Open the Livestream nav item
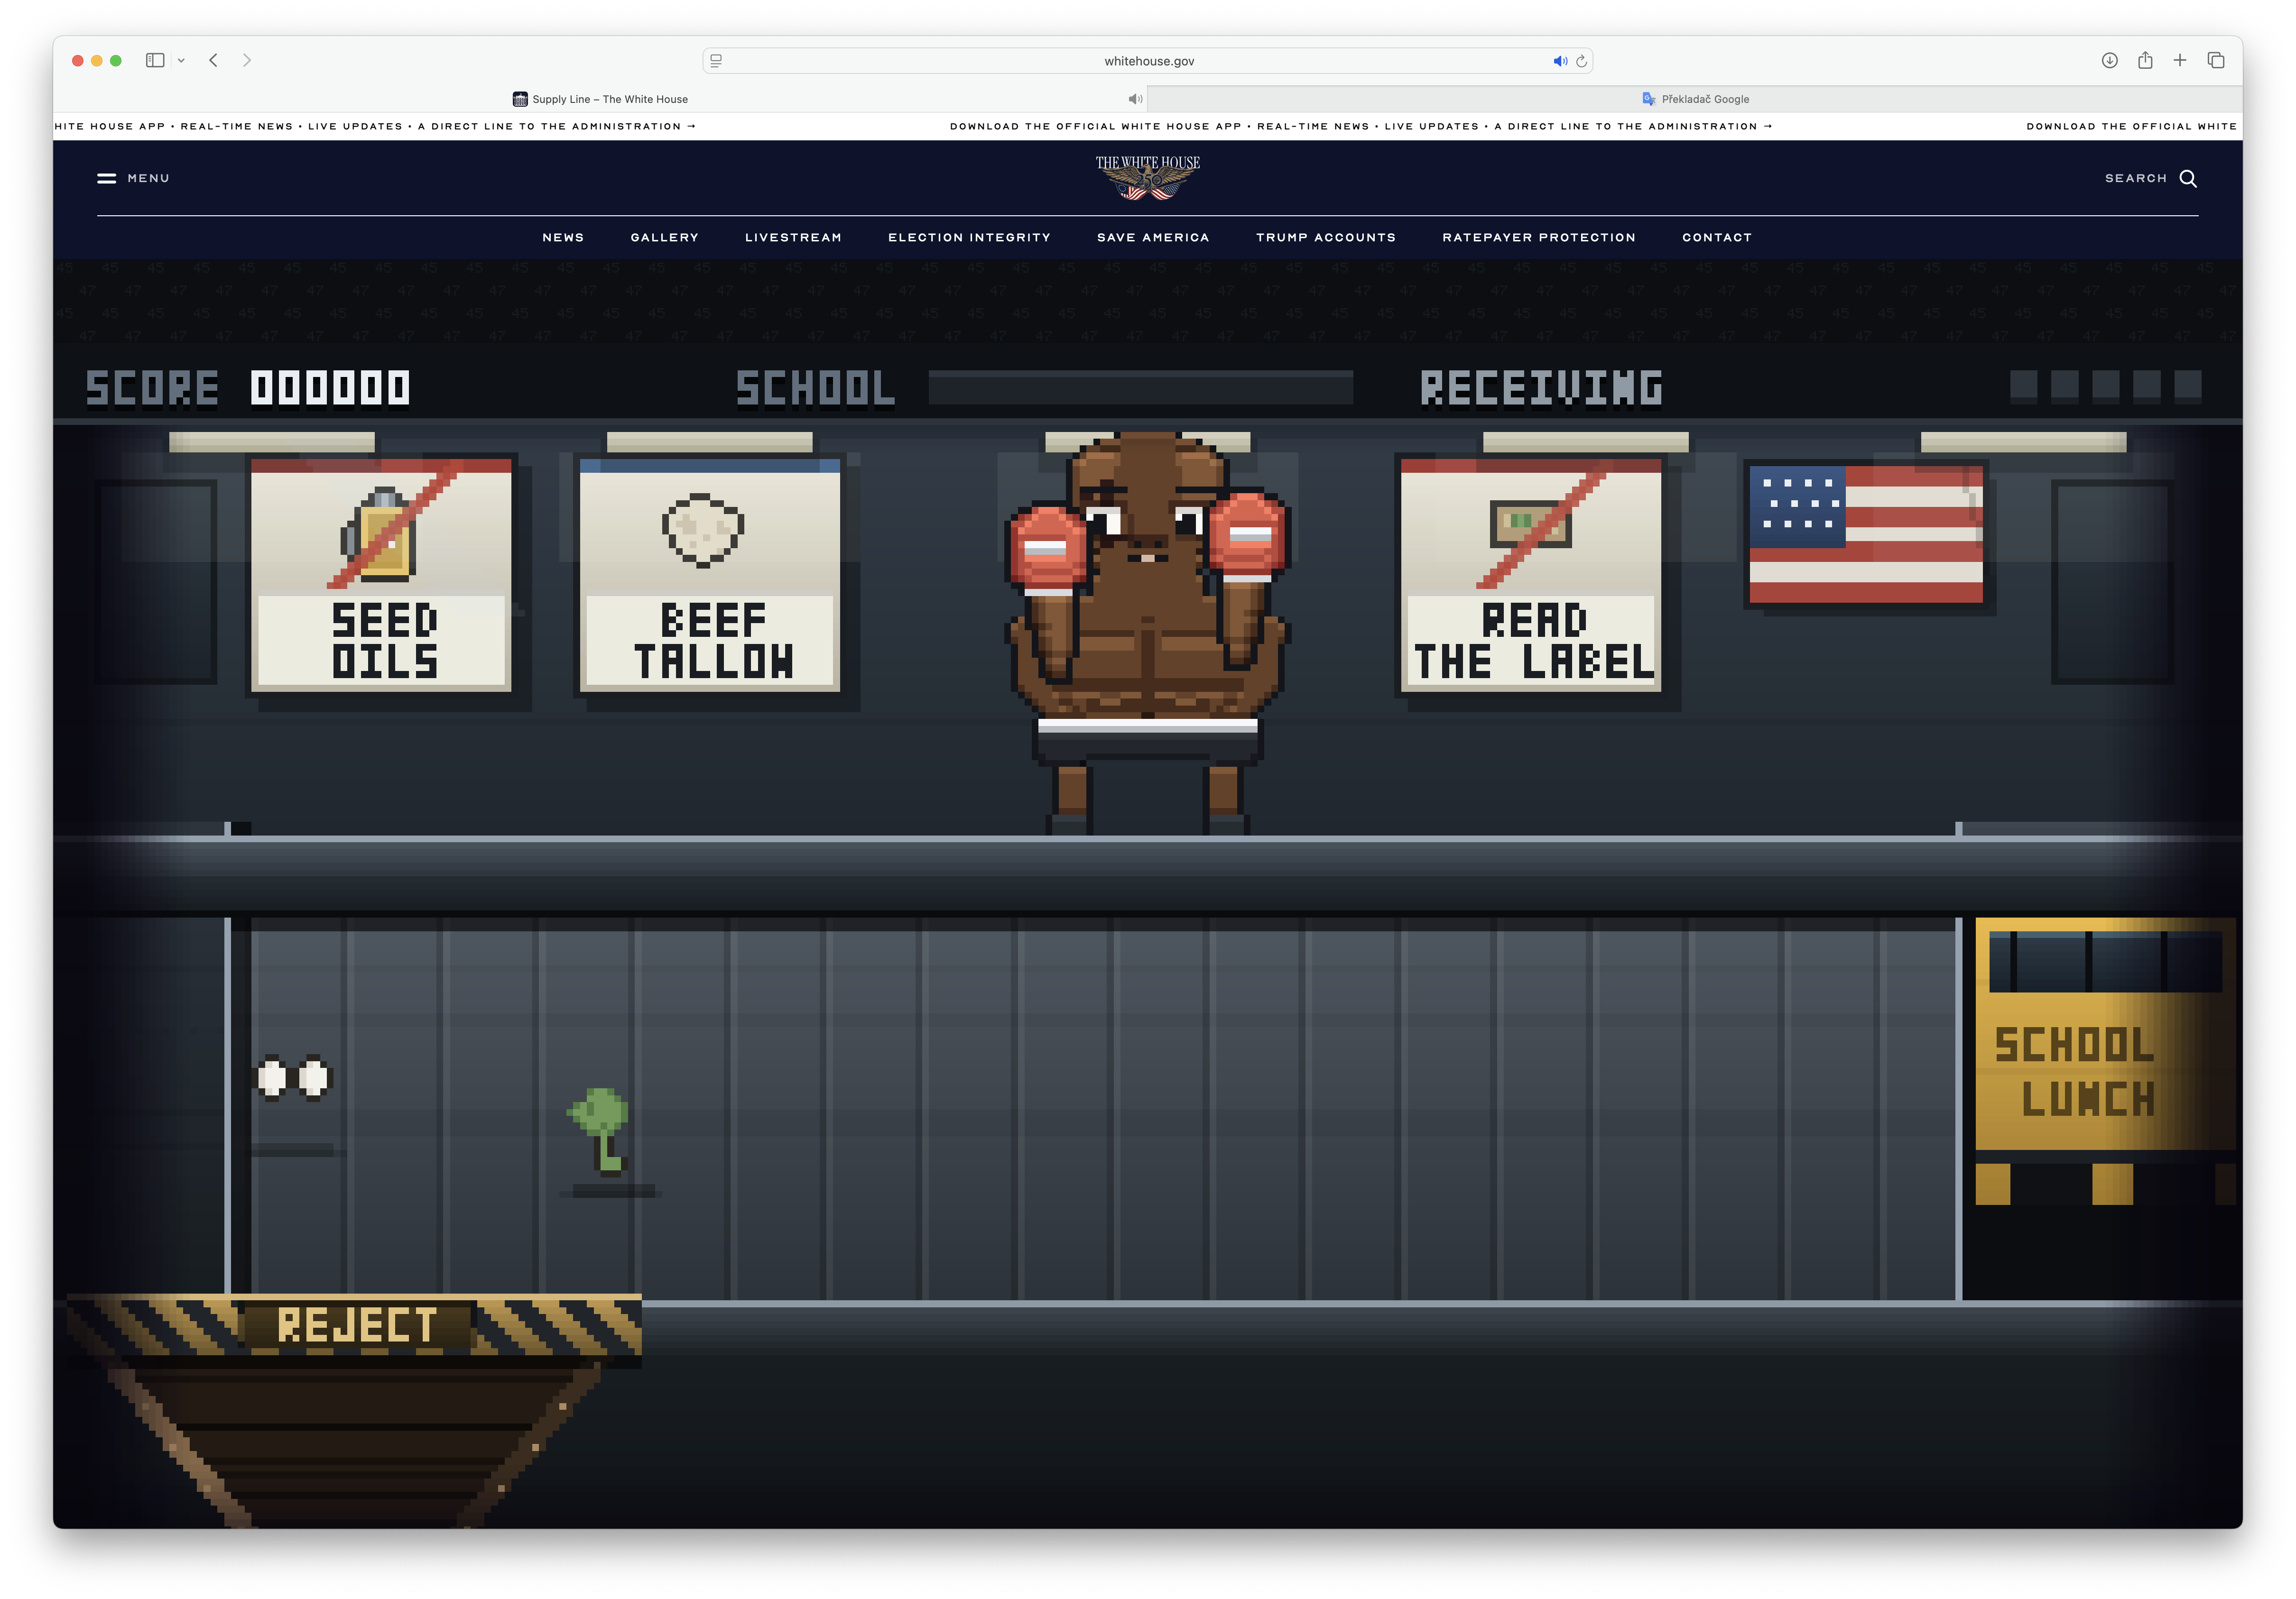The image size is (2296, 1599). [x=793, y=237]
